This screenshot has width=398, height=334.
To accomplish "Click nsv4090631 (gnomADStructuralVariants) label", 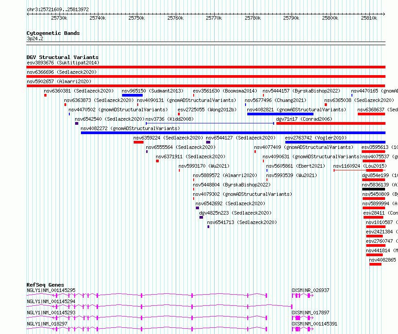I will coord(312,156).
